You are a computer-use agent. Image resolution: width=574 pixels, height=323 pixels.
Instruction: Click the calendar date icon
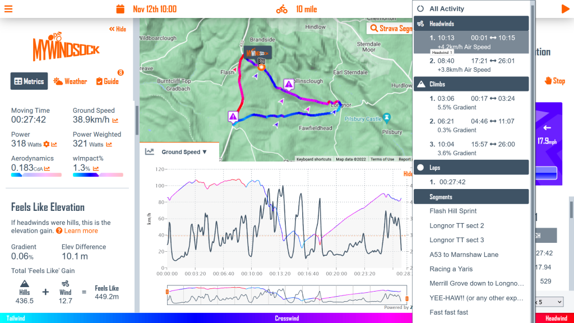(x=120, y=9)
